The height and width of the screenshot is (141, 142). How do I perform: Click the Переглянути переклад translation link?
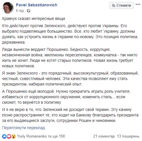(x=23, y=128)
